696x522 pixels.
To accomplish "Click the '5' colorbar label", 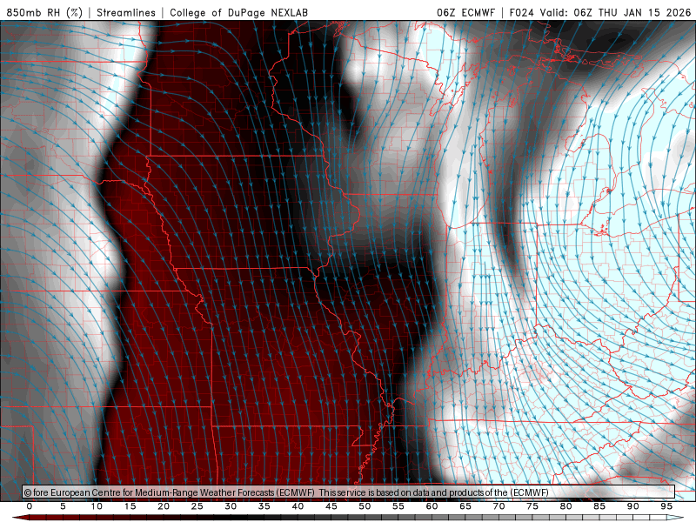I will [x=63, y=506].
